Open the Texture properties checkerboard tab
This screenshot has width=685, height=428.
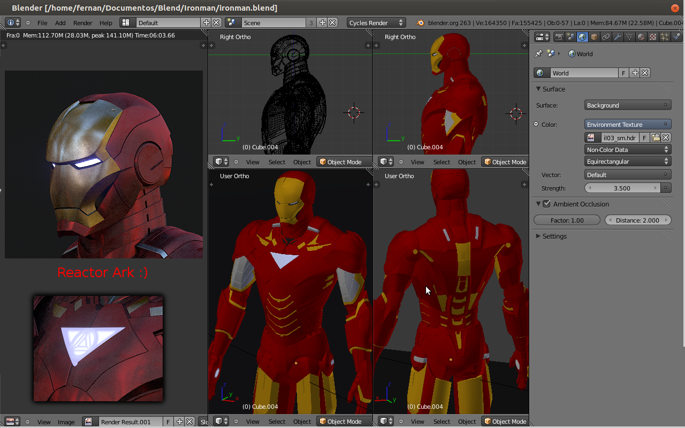[x=653, y=37]
